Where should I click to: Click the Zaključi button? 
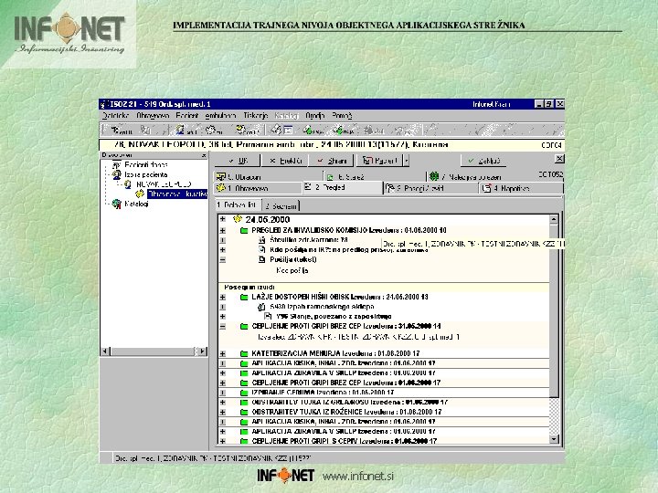click(483, 161)
